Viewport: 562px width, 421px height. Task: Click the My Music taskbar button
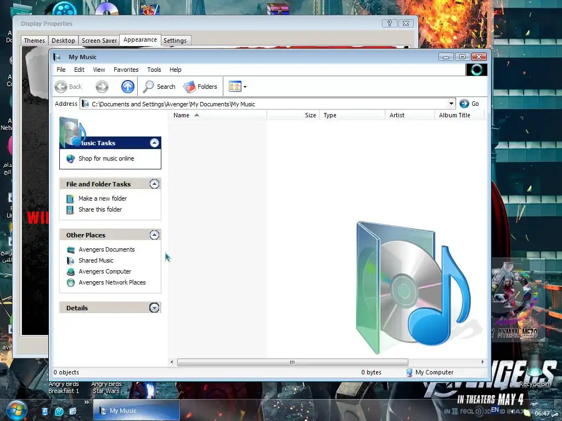coord(137,410)
